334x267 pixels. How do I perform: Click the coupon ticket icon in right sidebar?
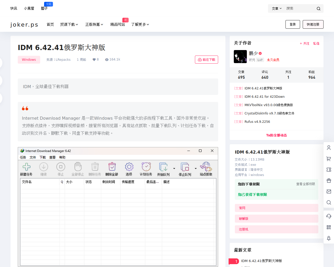pos(329,169)
